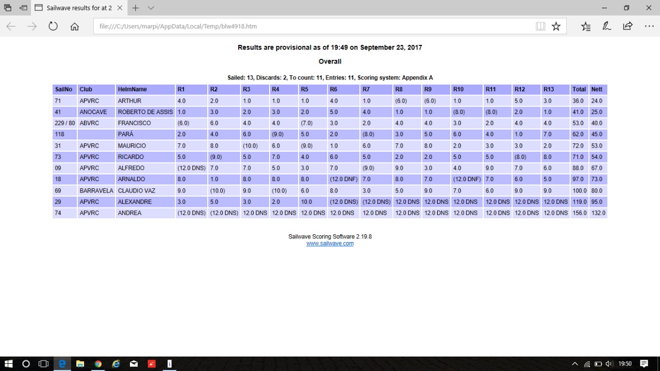
Task: Open File Explorer from taskbar
Action: [x=80, y=364]
